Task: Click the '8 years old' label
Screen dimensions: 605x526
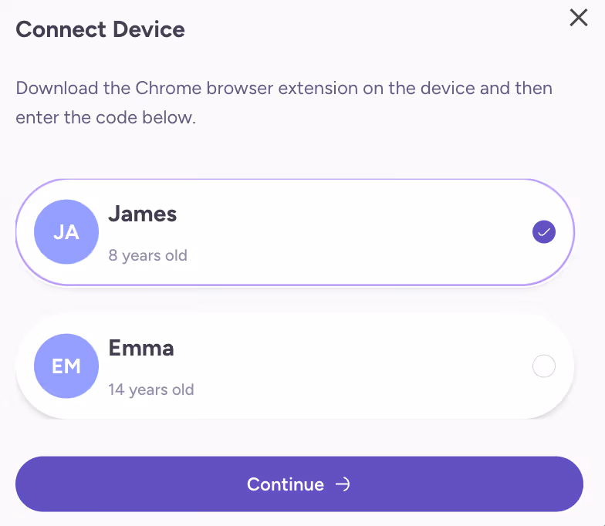Action: 148,255
